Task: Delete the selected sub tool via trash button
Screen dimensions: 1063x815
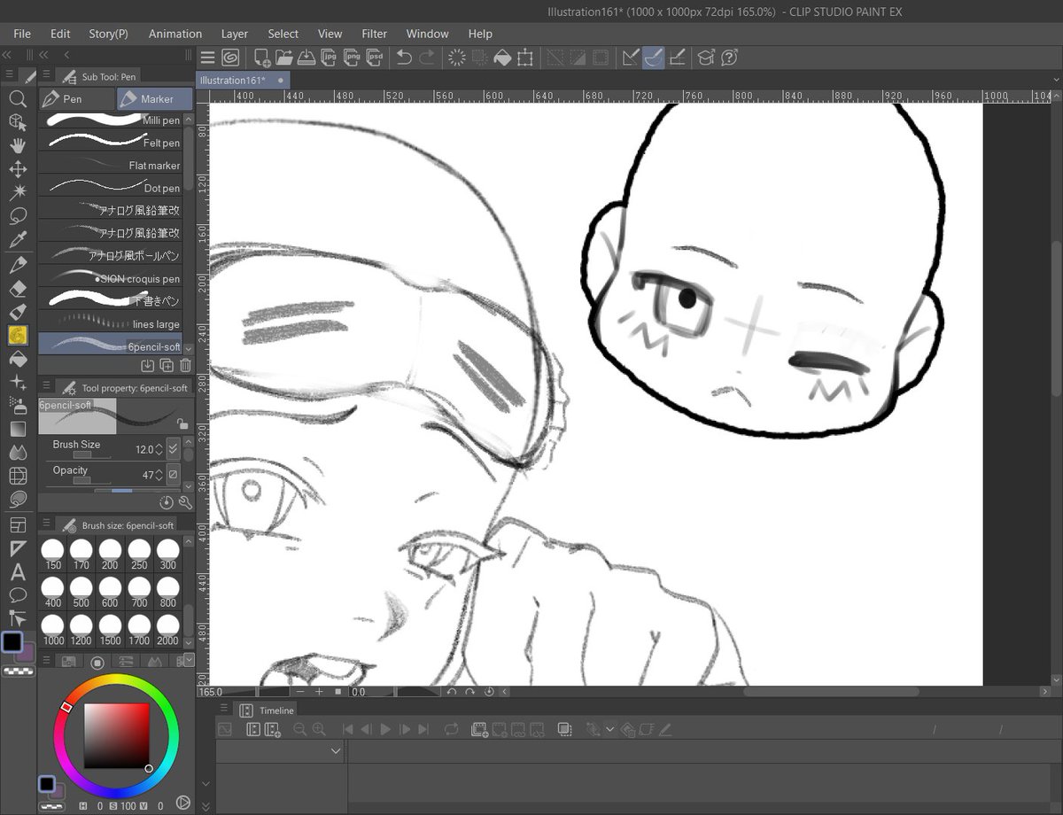Action: [x=187, y=365]
